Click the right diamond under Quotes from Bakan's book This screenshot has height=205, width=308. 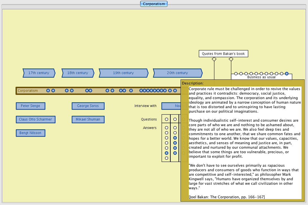click(x=231, y=59)
